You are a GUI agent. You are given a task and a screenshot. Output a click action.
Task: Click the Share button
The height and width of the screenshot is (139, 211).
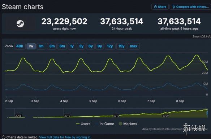point(160,7)
